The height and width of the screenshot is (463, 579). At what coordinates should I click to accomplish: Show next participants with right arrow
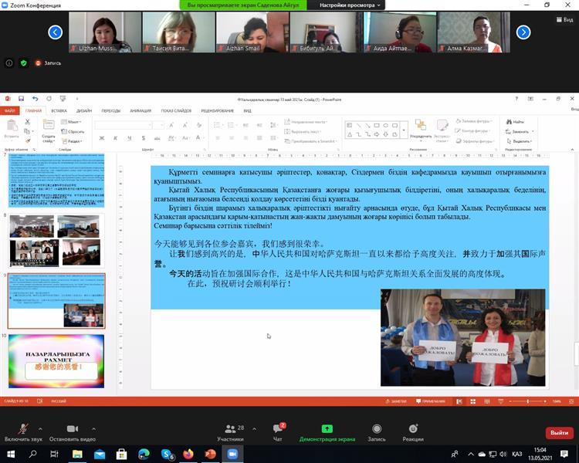tap(523, 32)
